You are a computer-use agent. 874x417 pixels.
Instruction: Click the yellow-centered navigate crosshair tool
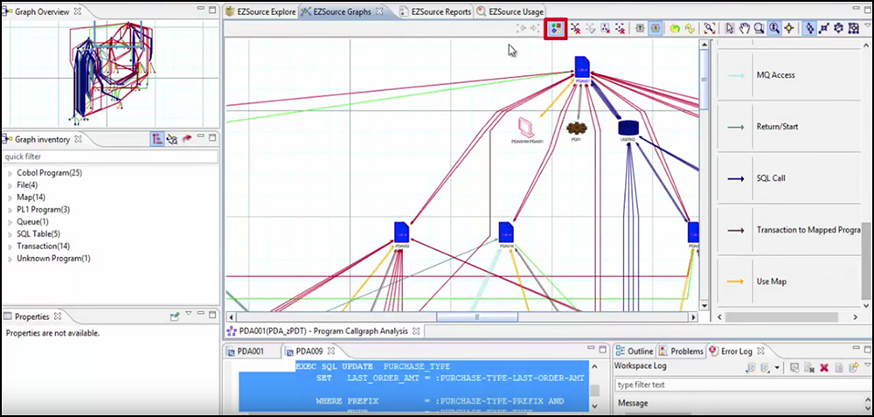[788, 29]
